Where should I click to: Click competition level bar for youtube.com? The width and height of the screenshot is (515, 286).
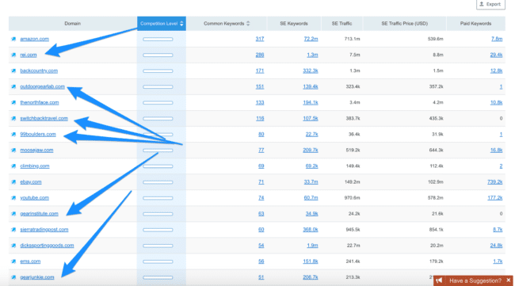click(x=158, y=198)
